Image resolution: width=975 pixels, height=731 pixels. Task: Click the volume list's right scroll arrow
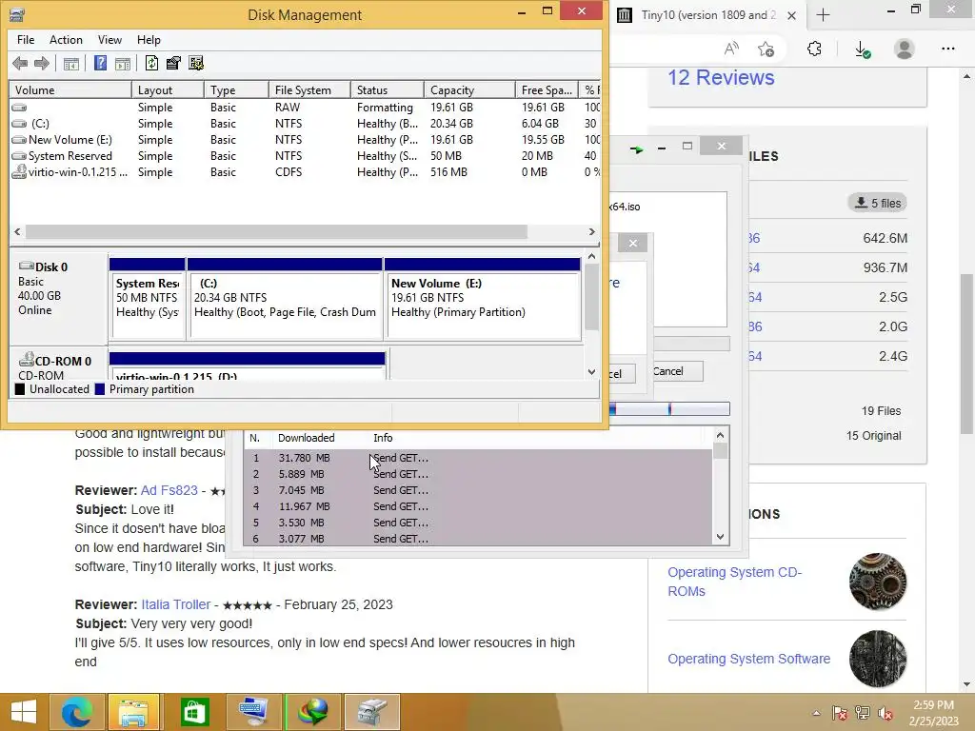click(591, 232)
